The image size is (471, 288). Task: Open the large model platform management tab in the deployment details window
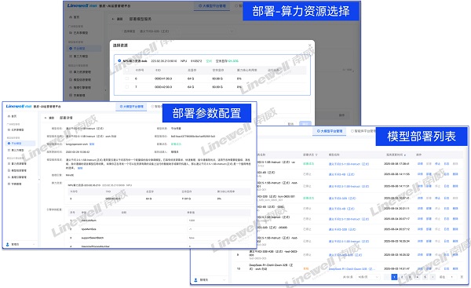(x=132, y=107)
